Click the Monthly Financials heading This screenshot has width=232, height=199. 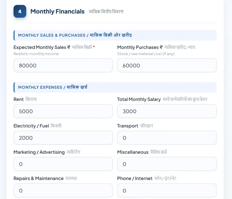point(57,11)
